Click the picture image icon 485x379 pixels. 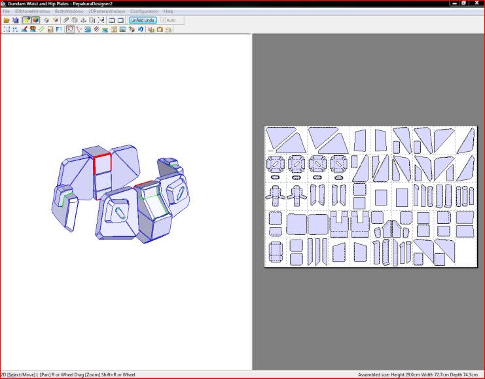point(122,29)
